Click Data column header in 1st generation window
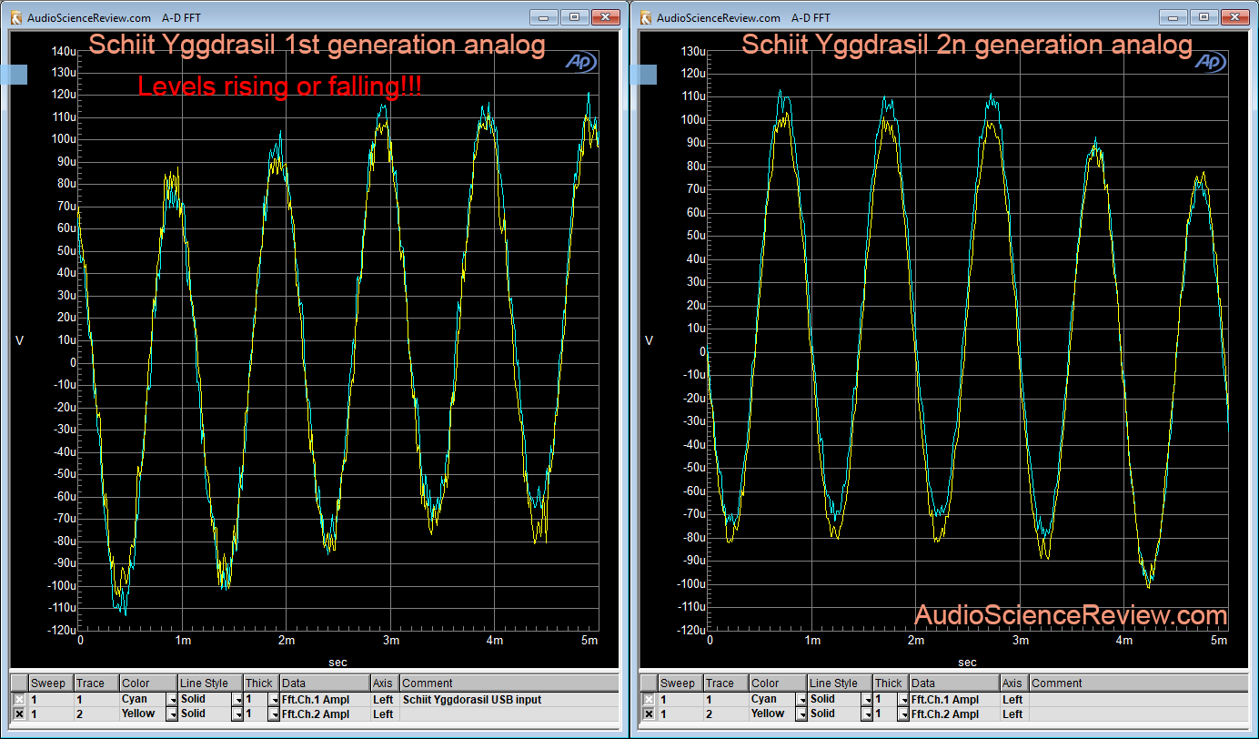 [325, 683]
